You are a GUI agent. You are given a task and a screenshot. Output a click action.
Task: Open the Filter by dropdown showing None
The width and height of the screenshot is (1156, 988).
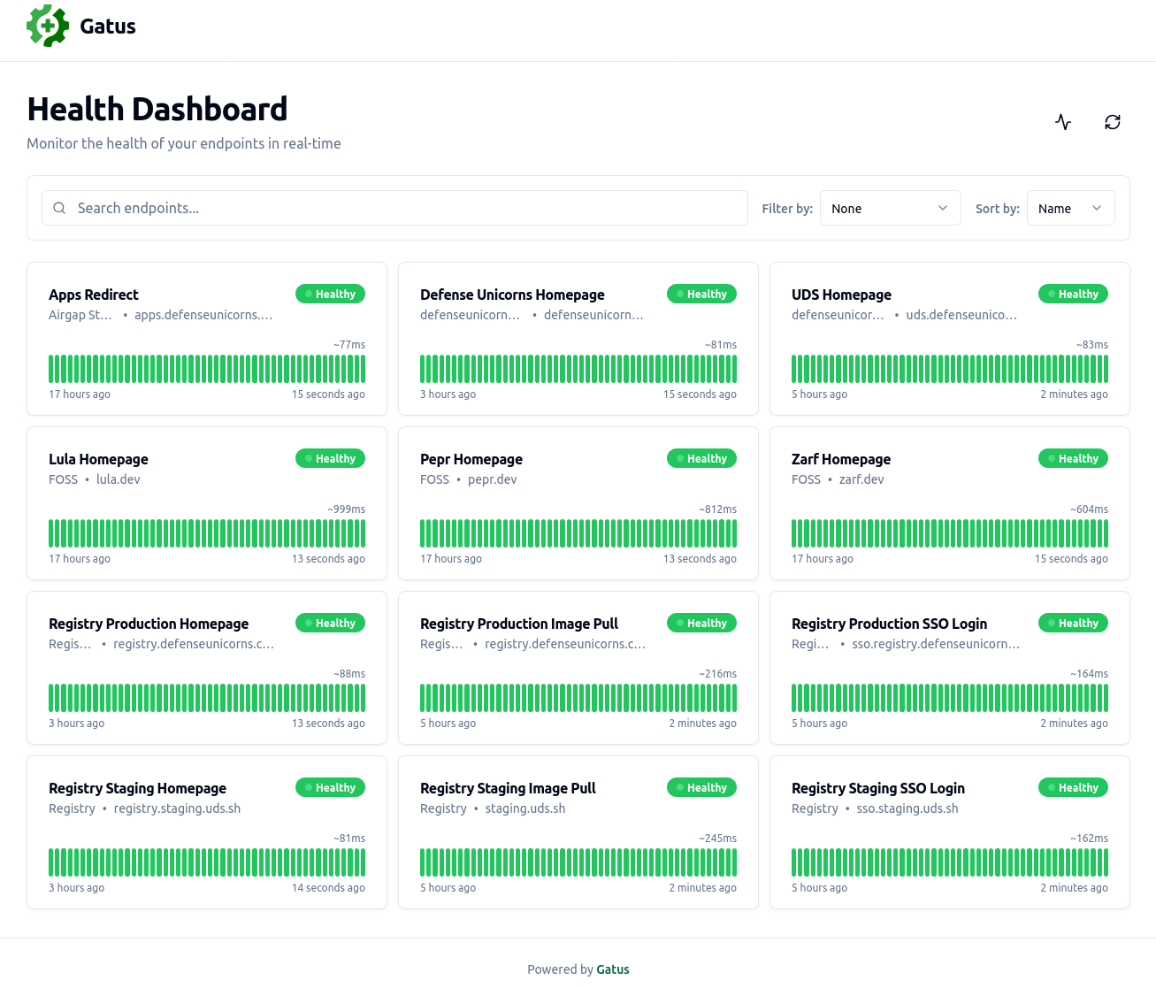click(890, 209)
